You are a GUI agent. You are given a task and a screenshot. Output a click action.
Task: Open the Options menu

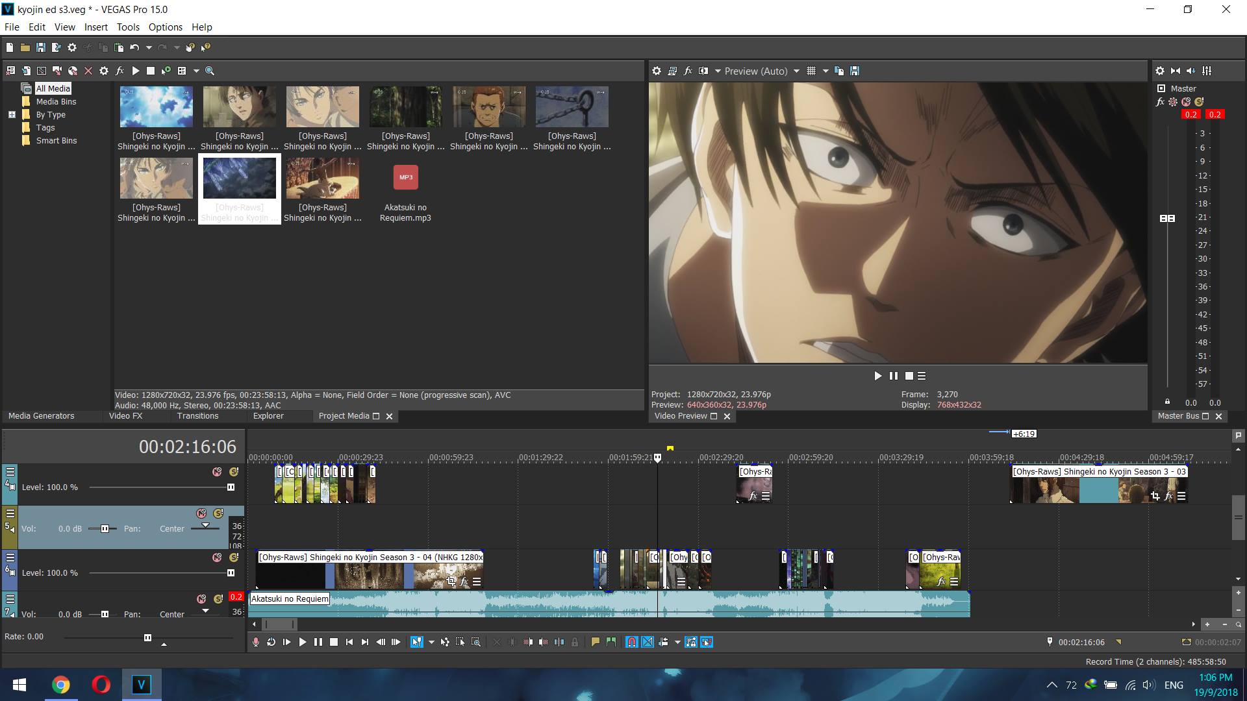point(166,27)
